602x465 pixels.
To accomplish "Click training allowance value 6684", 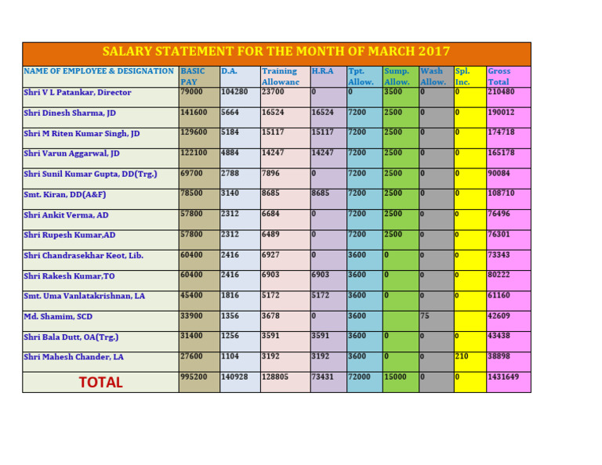I will tap(270, 214).
